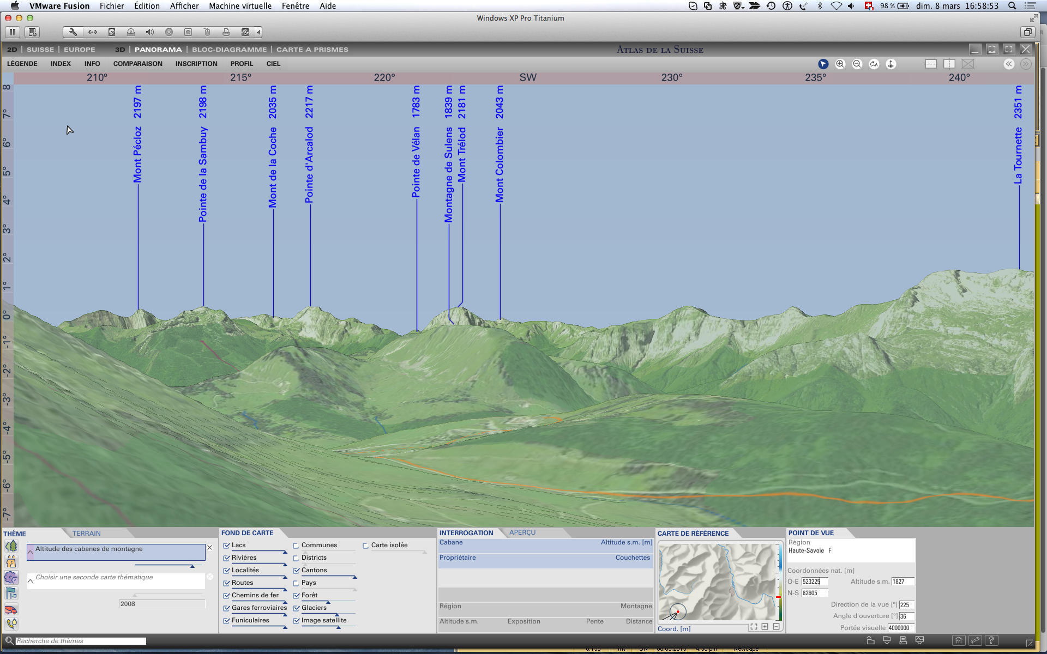Click the zoom out magnifier icon
The image size is (1047, 654).
857,64
